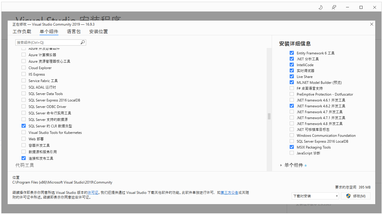382x215 pixels.
Task: Expand the 单个组件 section in details
Action: coord(281,165)
